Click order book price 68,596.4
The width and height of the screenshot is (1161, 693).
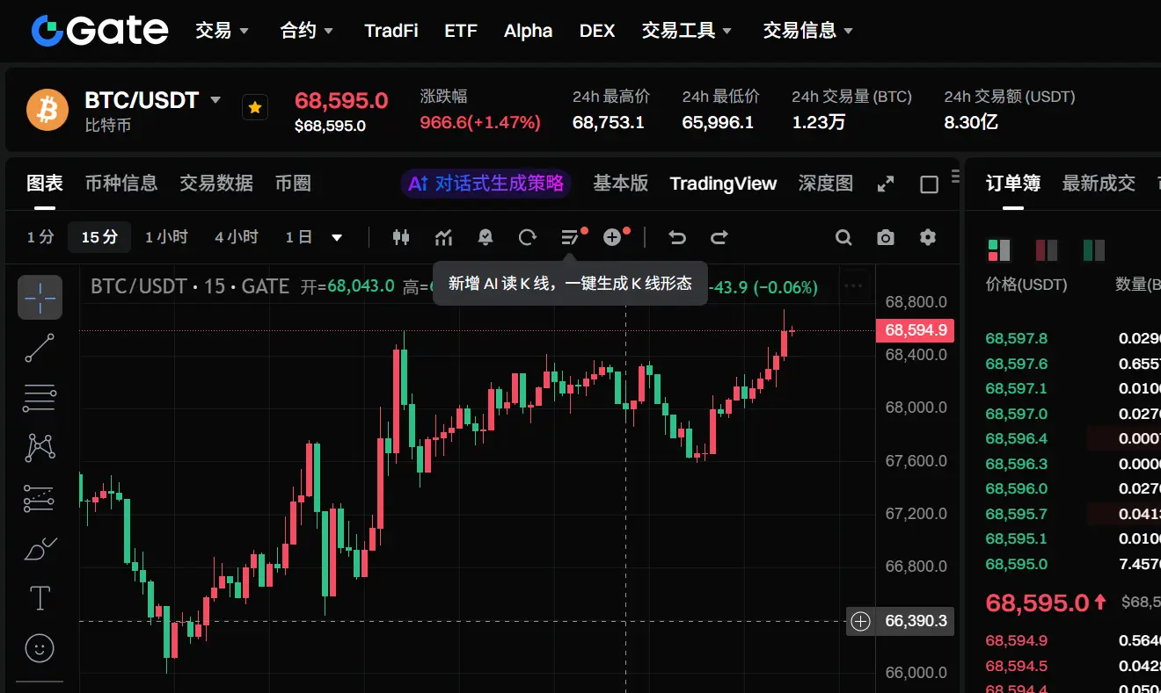click(1017, 439)
